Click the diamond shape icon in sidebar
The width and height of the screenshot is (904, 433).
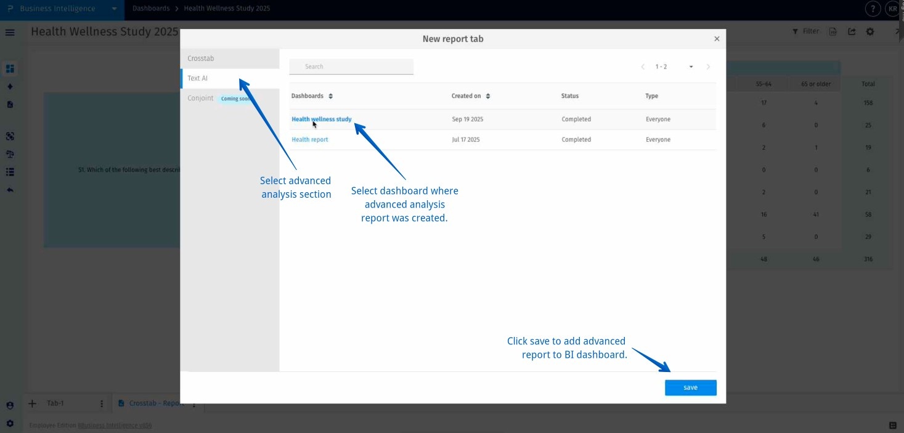[10, 86]
